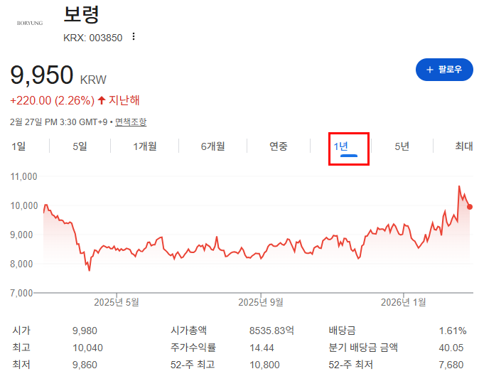Click the 2026년 1월 axis label
Viewport: 479px width, 386px height.
click(403, 302)
